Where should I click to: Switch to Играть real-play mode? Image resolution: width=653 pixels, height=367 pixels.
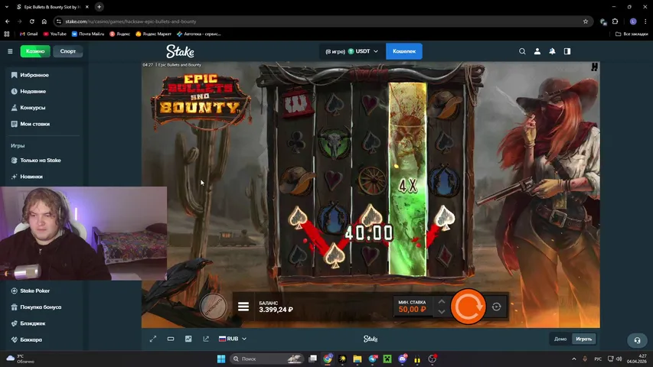583,339
